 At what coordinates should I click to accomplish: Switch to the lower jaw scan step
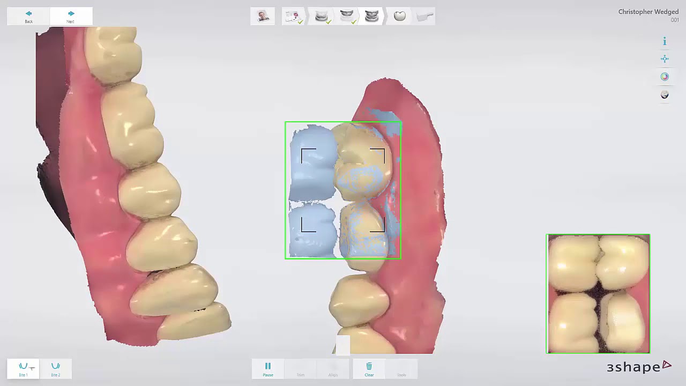[x=322, y=17]
